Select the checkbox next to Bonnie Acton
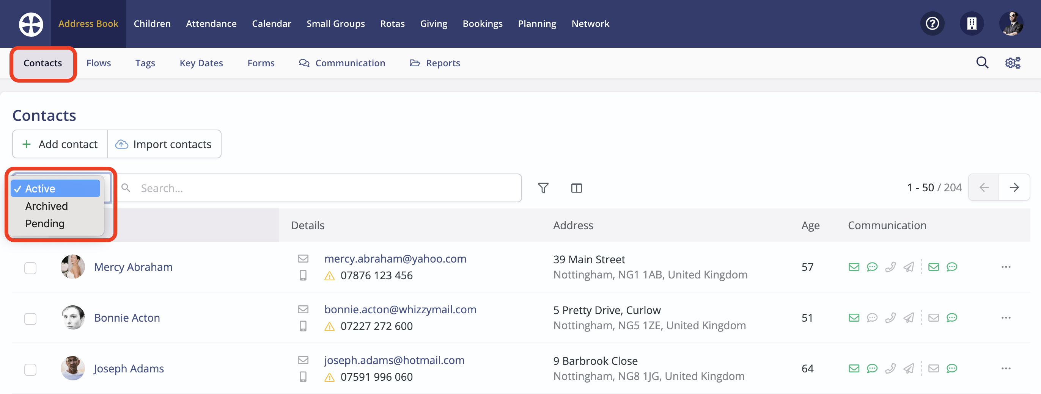This screenshot has height=394, width=1041. click(x=30, y=319)
